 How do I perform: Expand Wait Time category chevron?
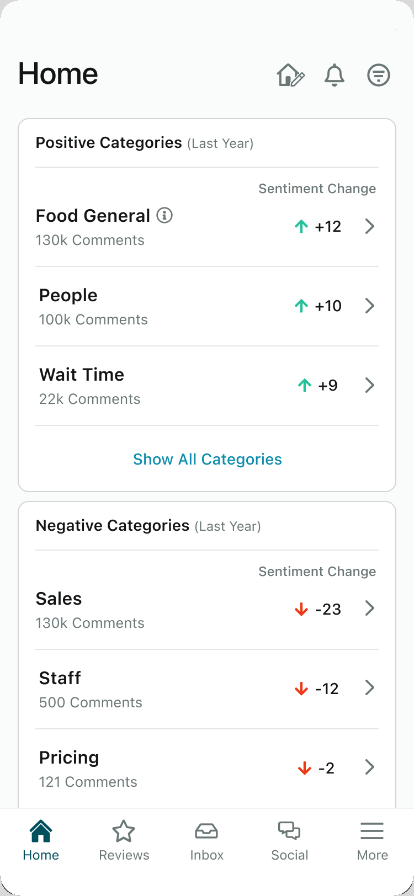[370, 385]
